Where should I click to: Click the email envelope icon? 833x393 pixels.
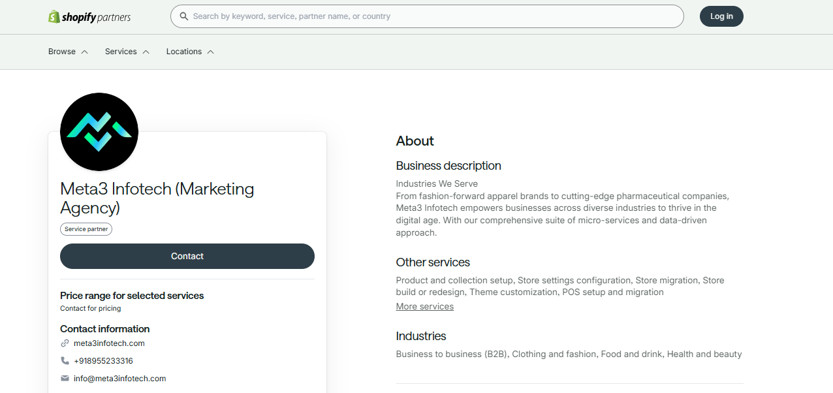pyautogui.click(x=65, y=378)
